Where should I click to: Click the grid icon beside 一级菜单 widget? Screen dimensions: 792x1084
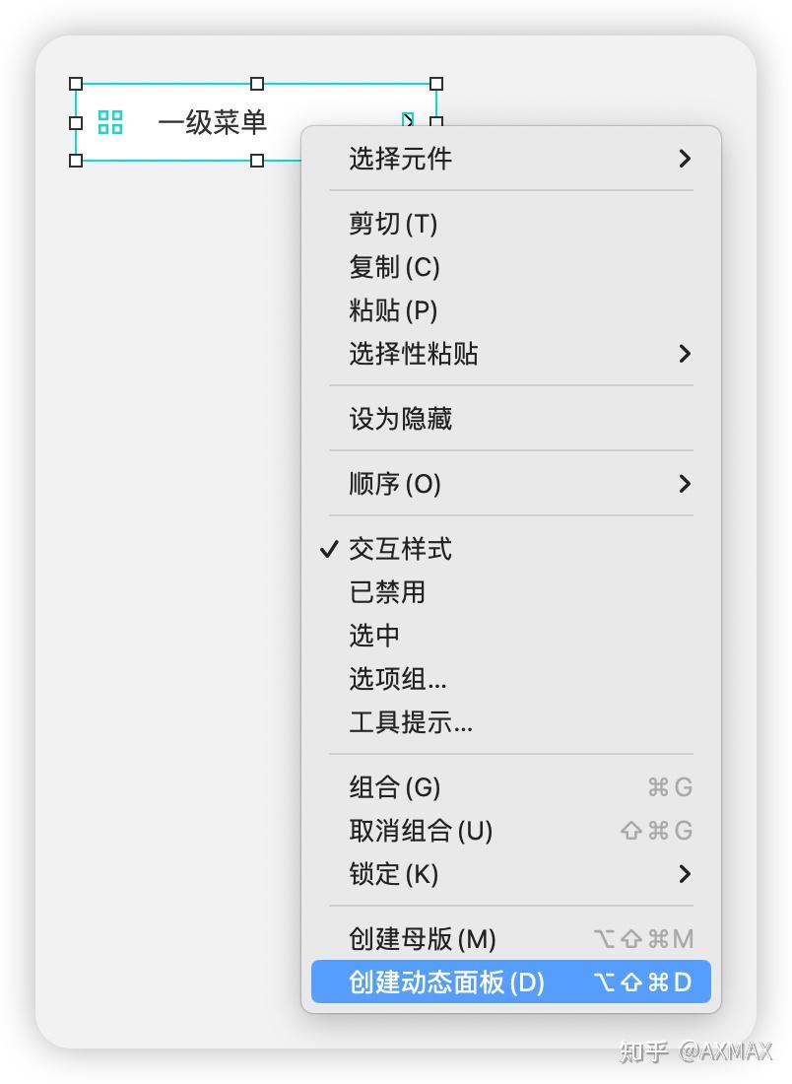tap(109, 122)
